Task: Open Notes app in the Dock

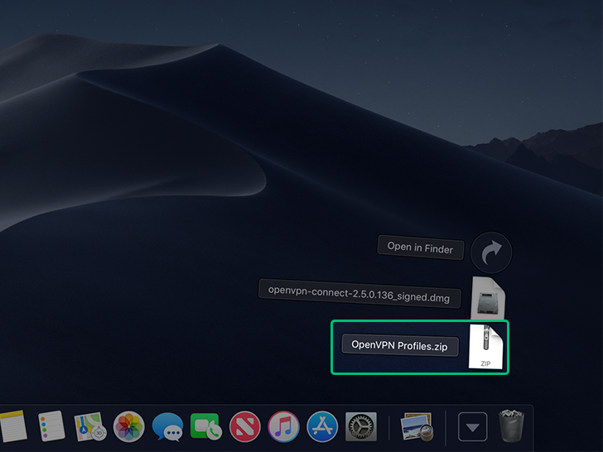Action: (13, 426)
